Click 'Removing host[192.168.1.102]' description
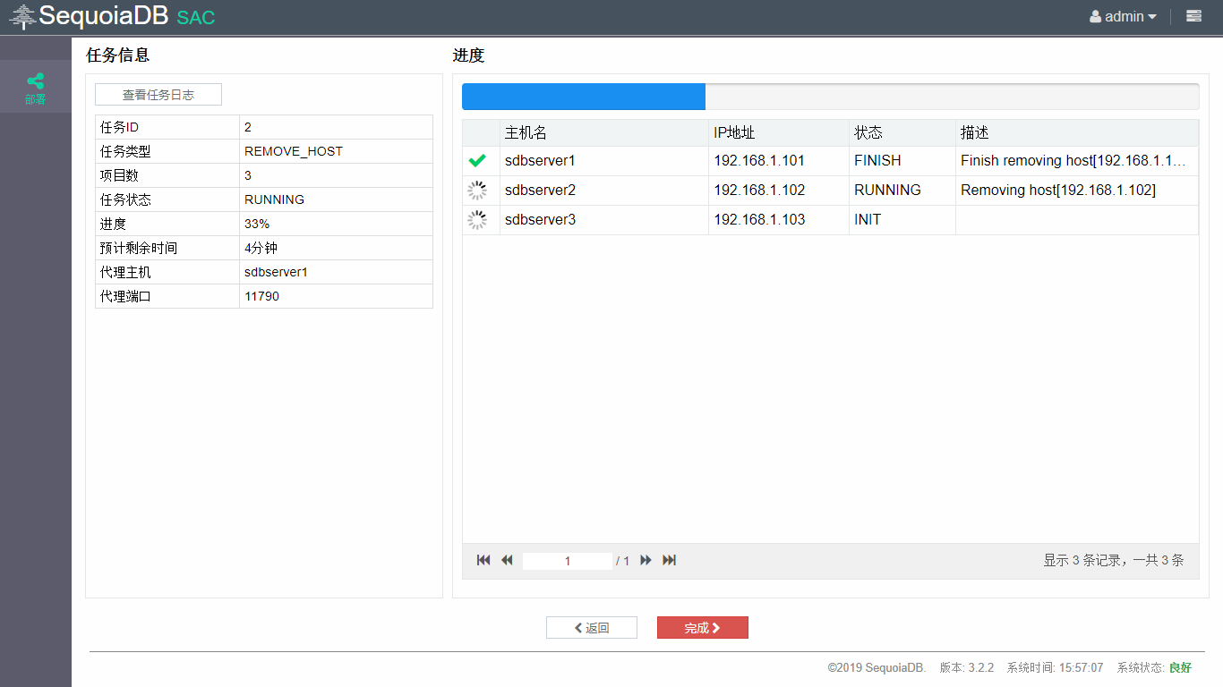This screenshot has height=687, width=1223. pos(1058,191)
